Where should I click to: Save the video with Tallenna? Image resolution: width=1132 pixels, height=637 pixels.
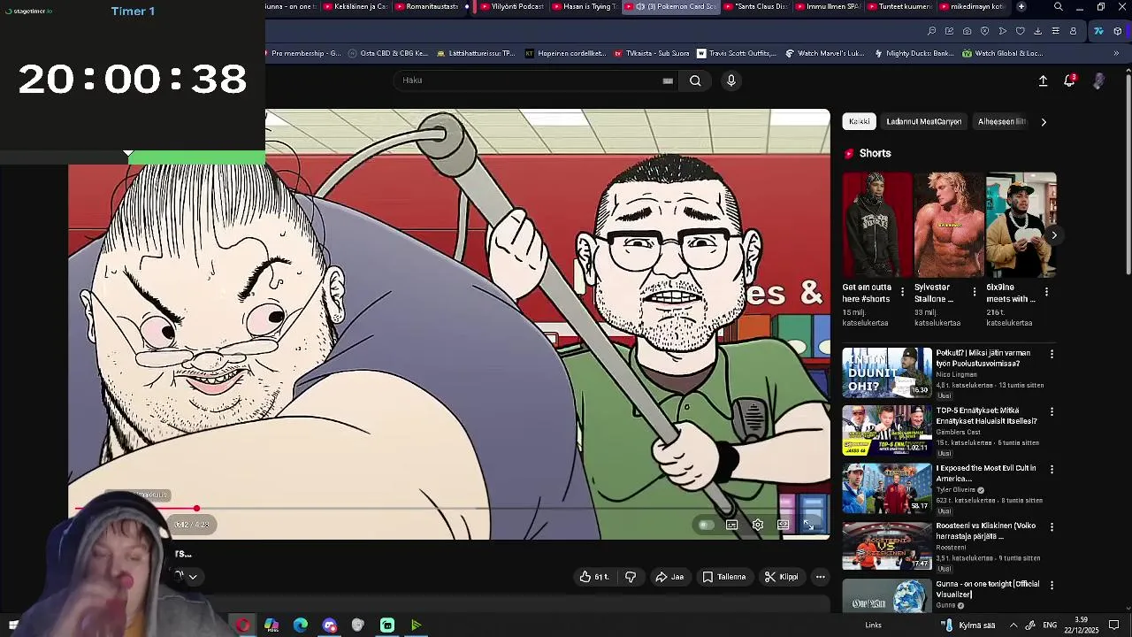coord(724,577)
